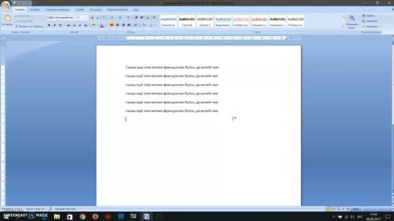394x221 pixels.
Task: Switch to the Рецензирование ribbon tab
Action: (118, 10)
